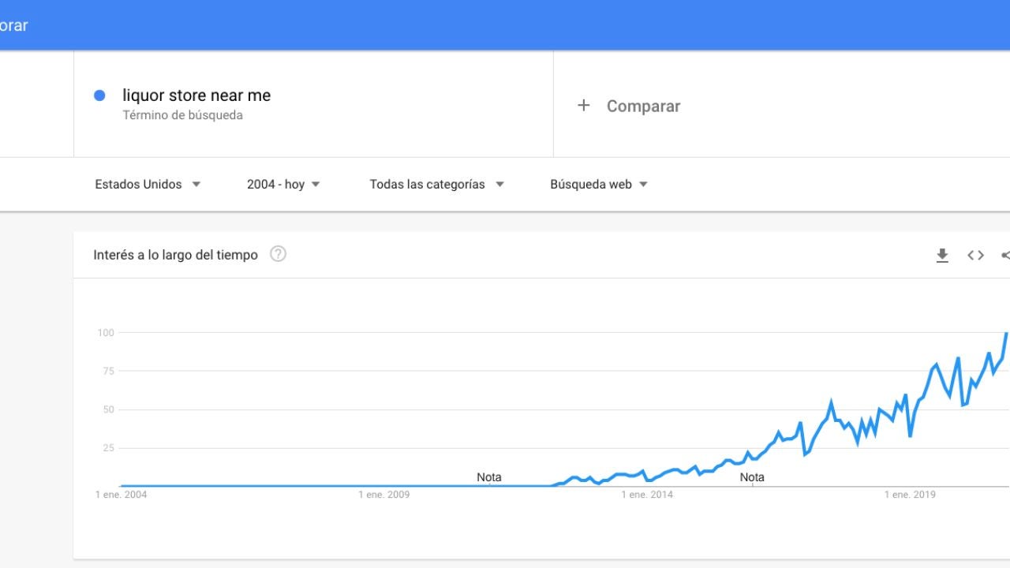Click the Explorar title in blue header
Viewport: 1010px width, 568px height.
coord(14,25)
